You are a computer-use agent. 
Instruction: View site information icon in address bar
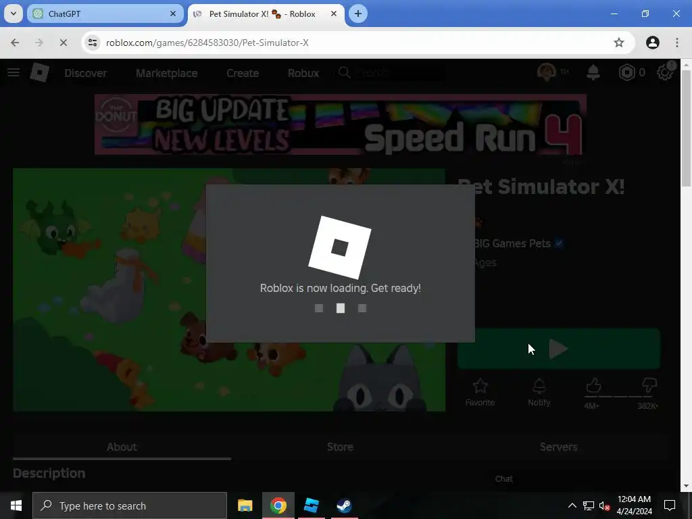click(92, 43)
